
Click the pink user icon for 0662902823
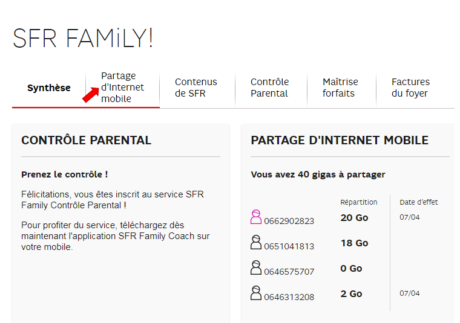coord(256,217)
